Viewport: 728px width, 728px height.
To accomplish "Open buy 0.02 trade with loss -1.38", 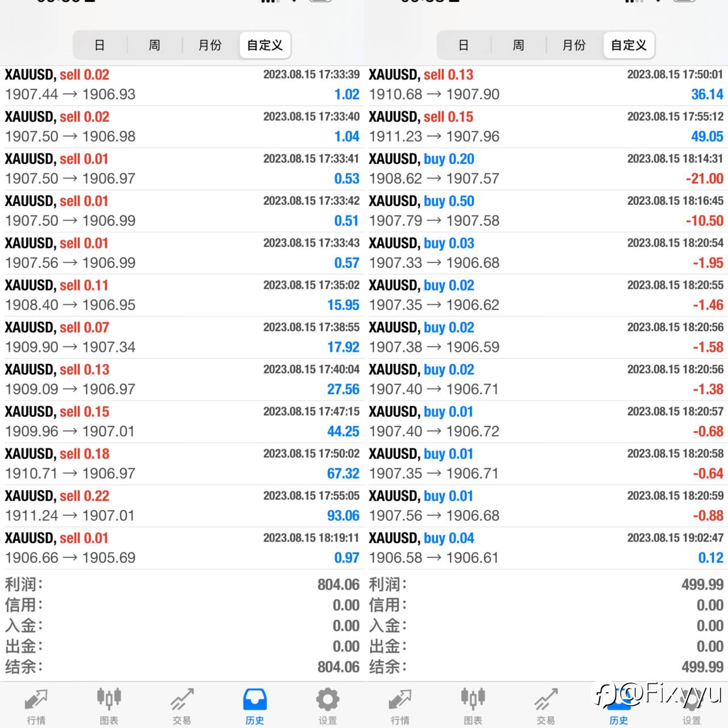I will click(546, 379).
